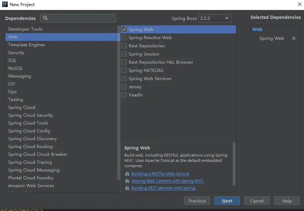
Task: Click house icon beside Building a RESTful Web Service
Action: (x=127, y=174)
